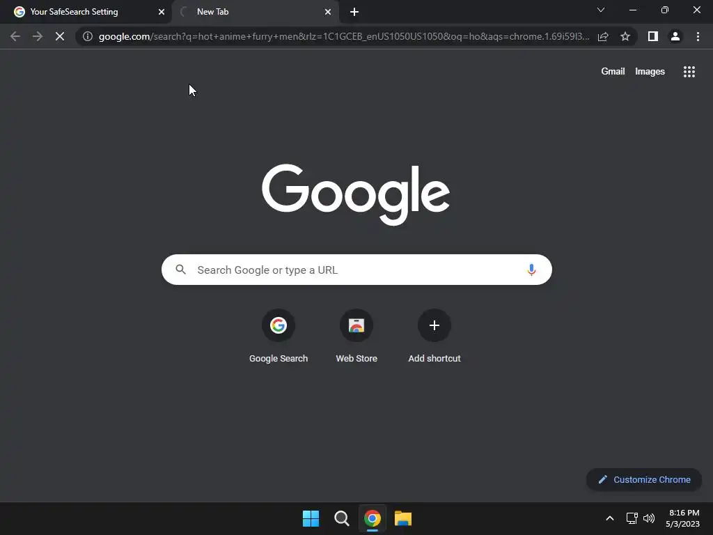Switch to Your SafeSearch Setting tab
713x535 pixels.
coord(86,13)
